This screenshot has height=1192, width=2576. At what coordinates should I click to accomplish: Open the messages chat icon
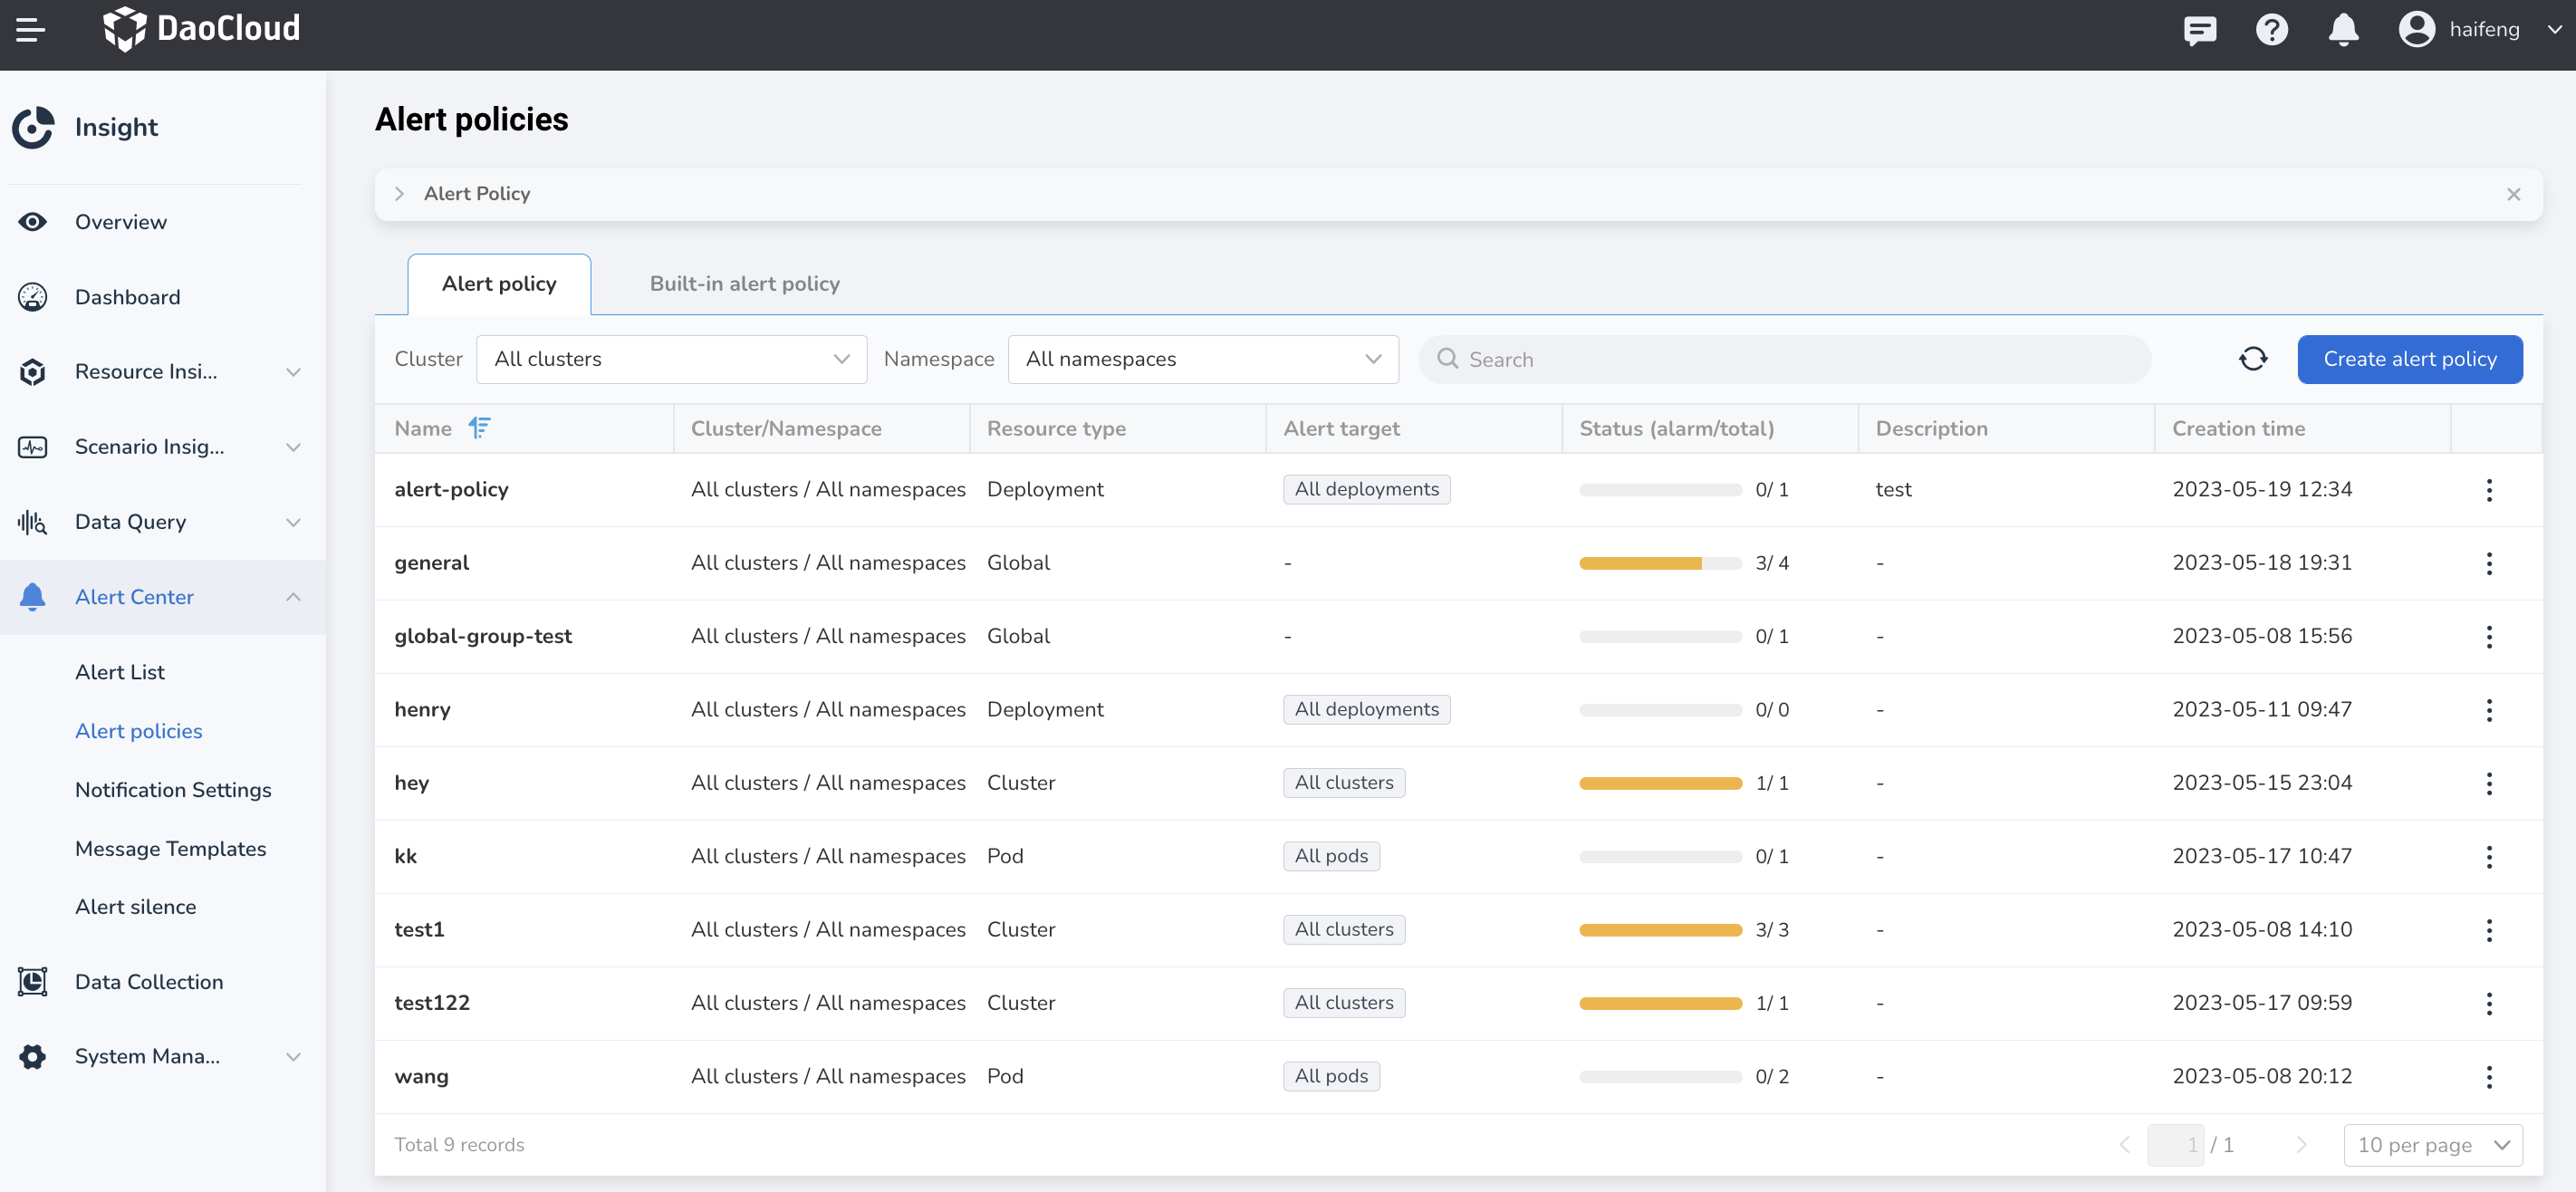[x=2200, y=30]
